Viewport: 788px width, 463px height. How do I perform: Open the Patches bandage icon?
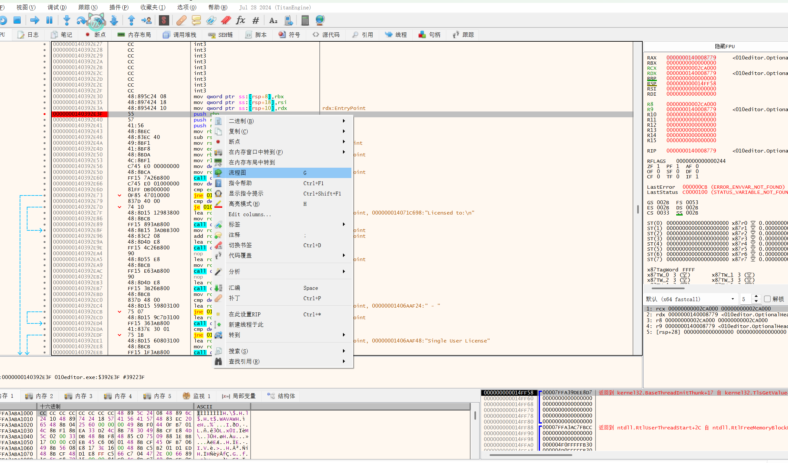[x=181, y=20]
